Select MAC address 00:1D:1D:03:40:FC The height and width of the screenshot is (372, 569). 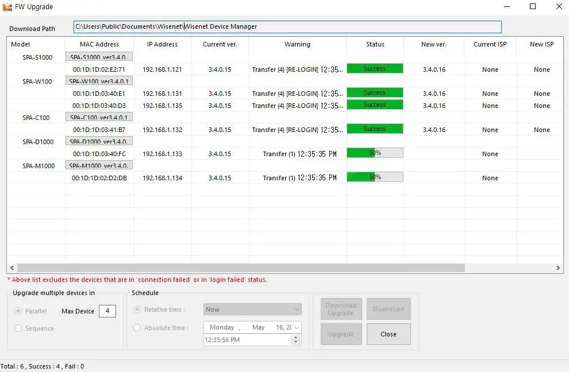pyautogui.click(x=99, y=154)
